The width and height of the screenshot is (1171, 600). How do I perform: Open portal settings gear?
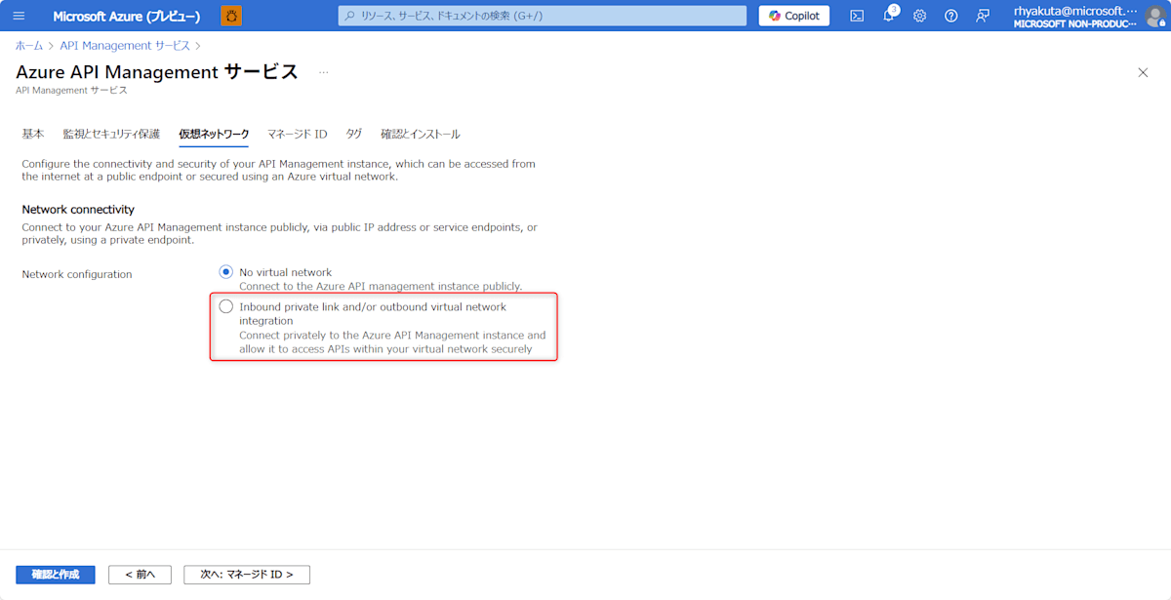[x=919, y=16]
